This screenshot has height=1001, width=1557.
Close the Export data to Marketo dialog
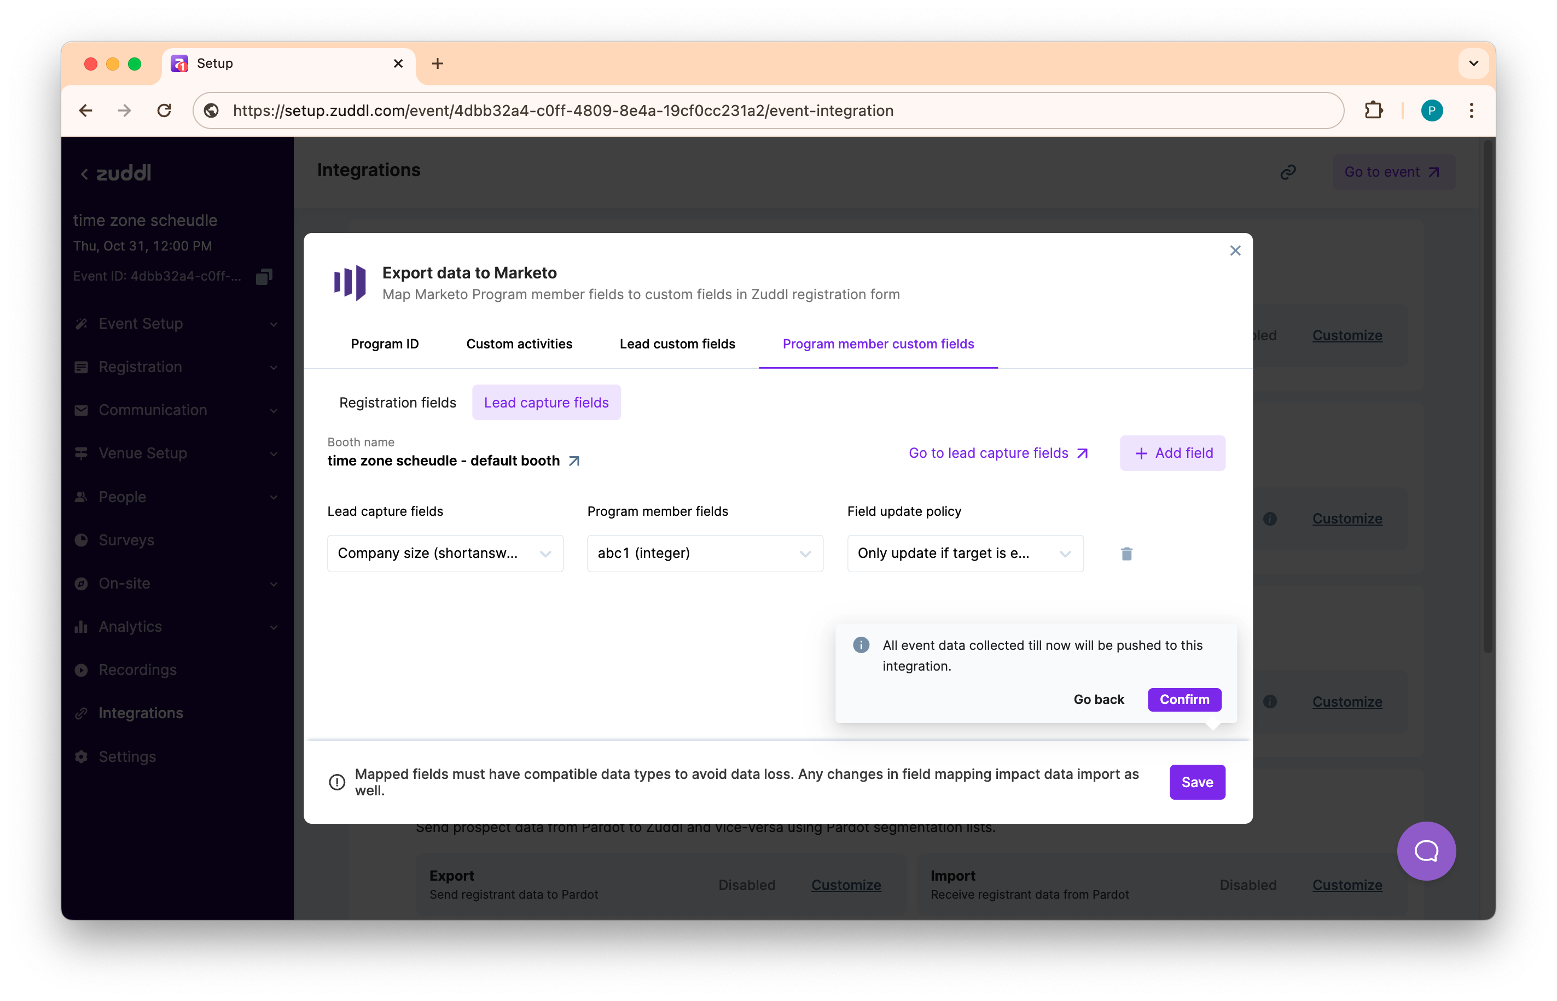tap(1235, 251)
